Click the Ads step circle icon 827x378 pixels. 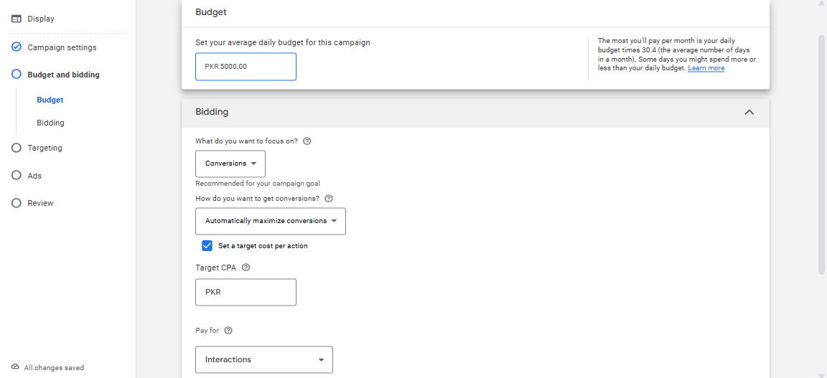[x=17, y=176]
